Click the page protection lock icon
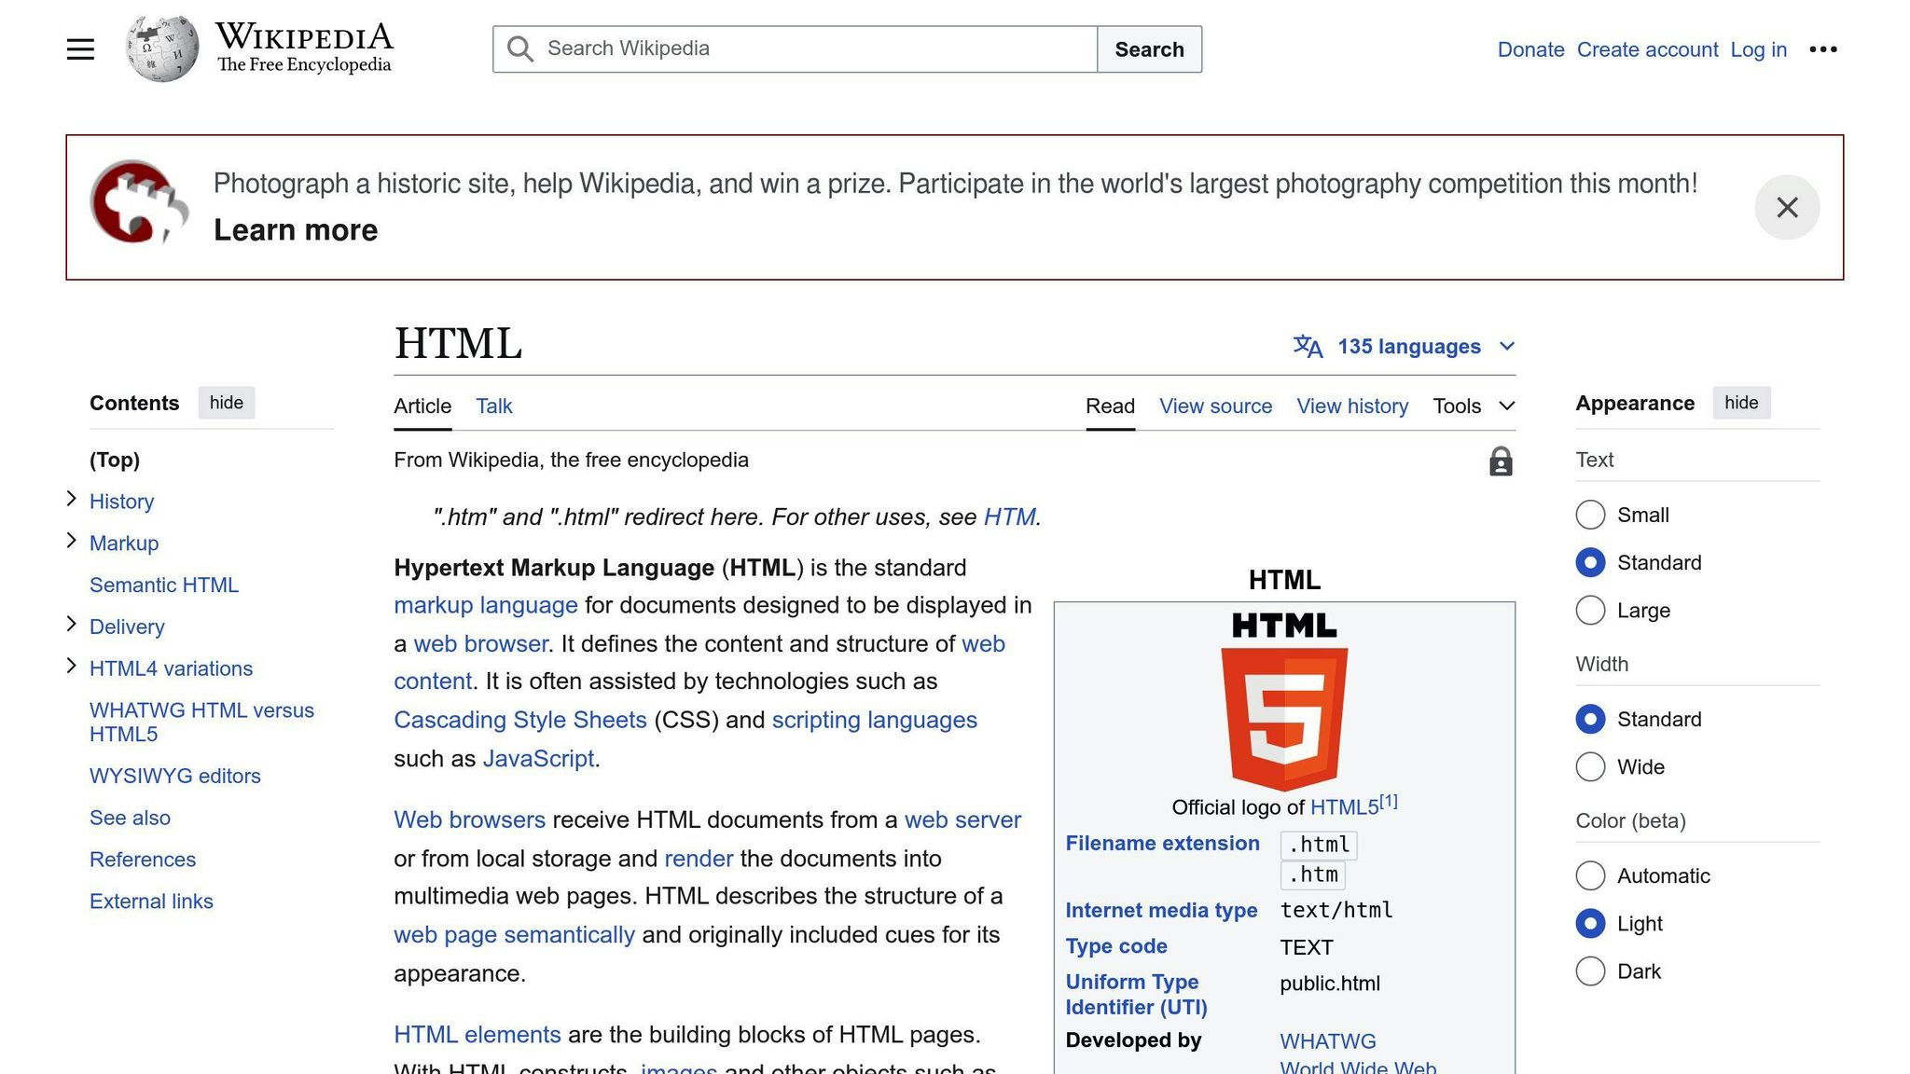The image size is (1910, 1074). click(x=1501, y=461)
